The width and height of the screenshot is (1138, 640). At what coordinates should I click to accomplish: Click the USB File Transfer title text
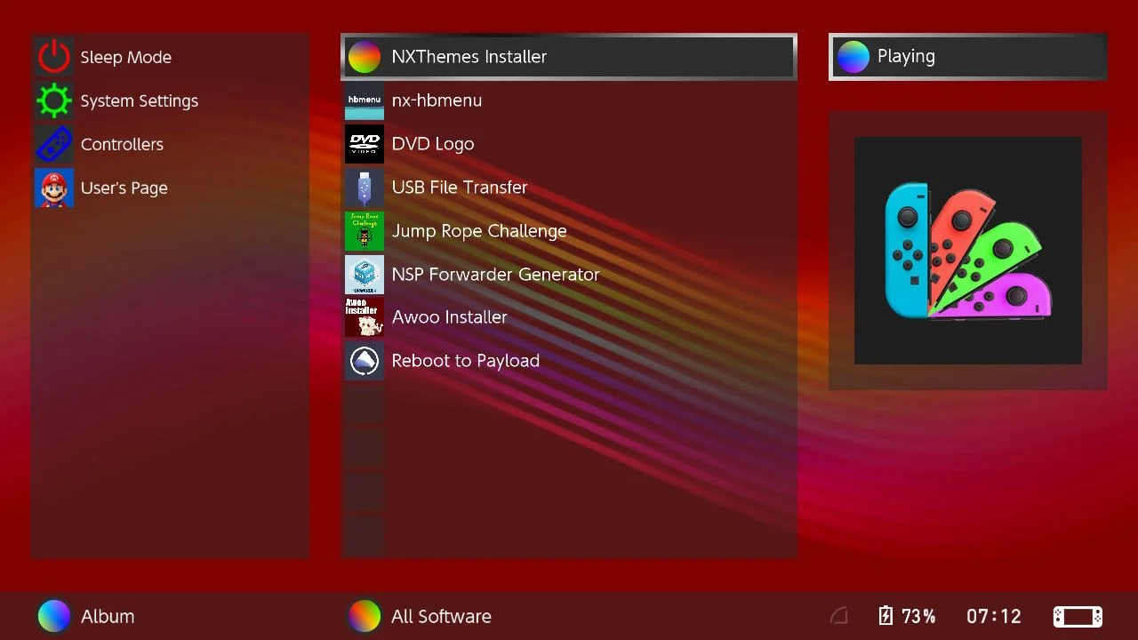click(460, 188)
